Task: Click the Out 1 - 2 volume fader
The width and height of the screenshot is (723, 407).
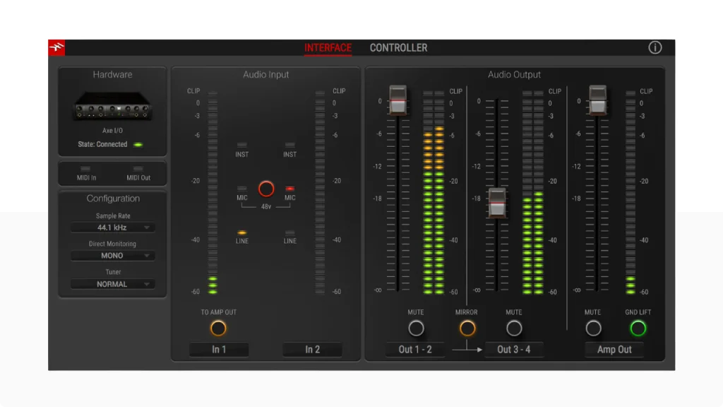Action: tap(398, 101)
